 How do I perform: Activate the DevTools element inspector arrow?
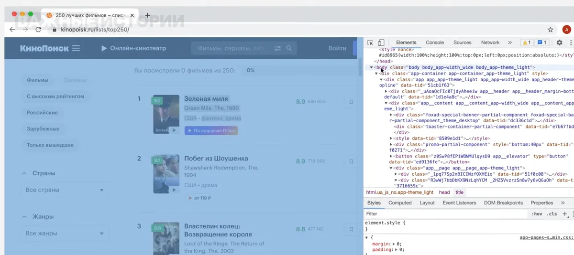(x=370, y=42)
